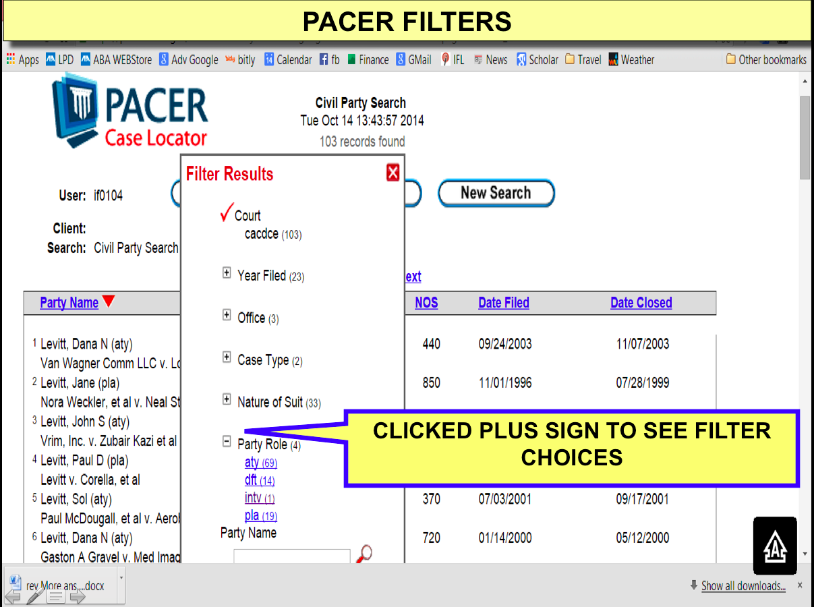Open the Scholar bookmark

pos(537,59)
